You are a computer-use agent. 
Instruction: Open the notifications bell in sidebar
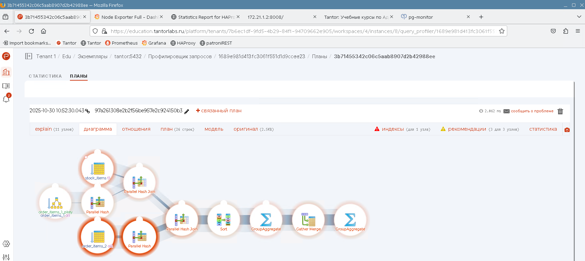(6, 99)
